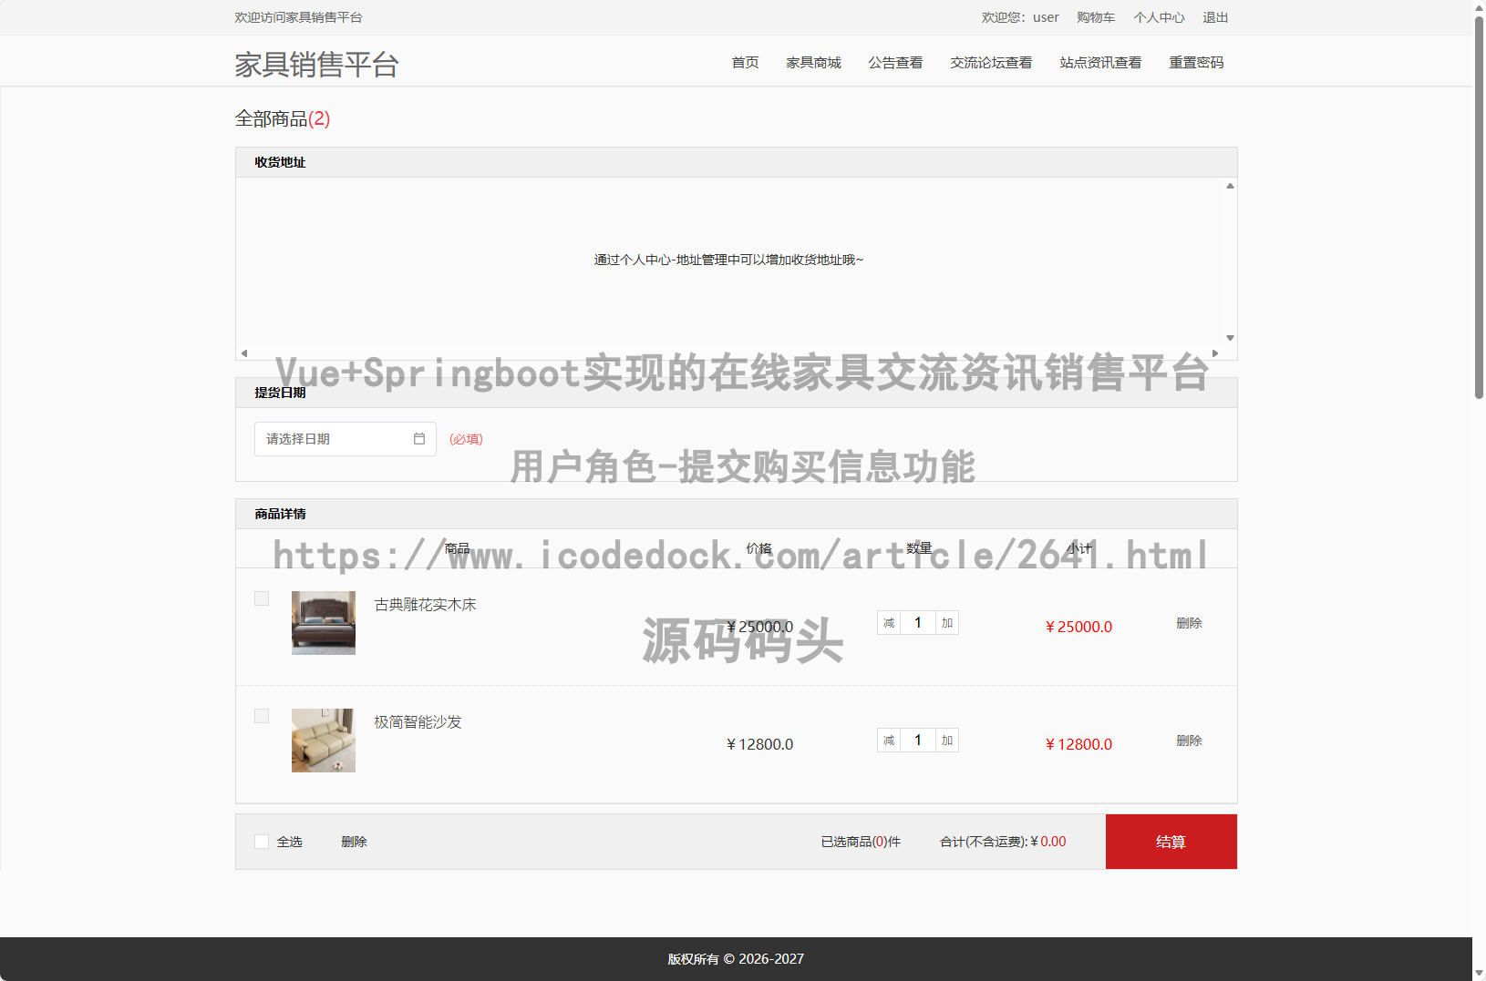The image size is (1486, 981).
Task: Delete 古典雕花实木床 from the cart
Action: pyautogui.click(x=1189, y=623)
